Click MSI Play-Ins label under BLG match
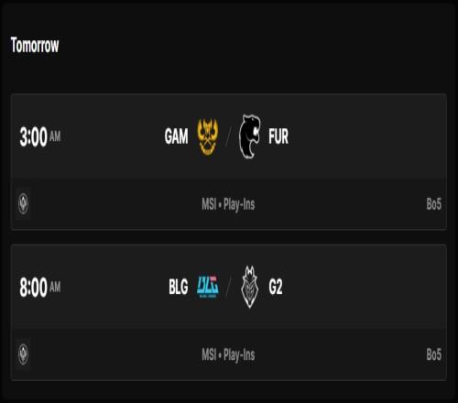 [x=228, y=354]
